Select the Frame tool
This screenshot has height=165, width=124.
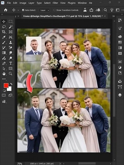coord(10,32)
